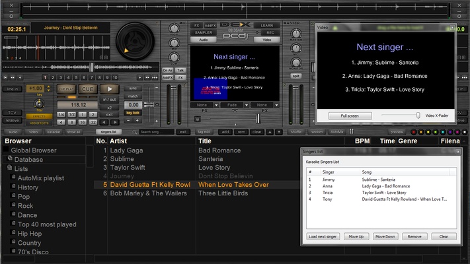Move playlist item down with down arrow
The width and height of the screenshot is (470, 264).
point(279,132)
